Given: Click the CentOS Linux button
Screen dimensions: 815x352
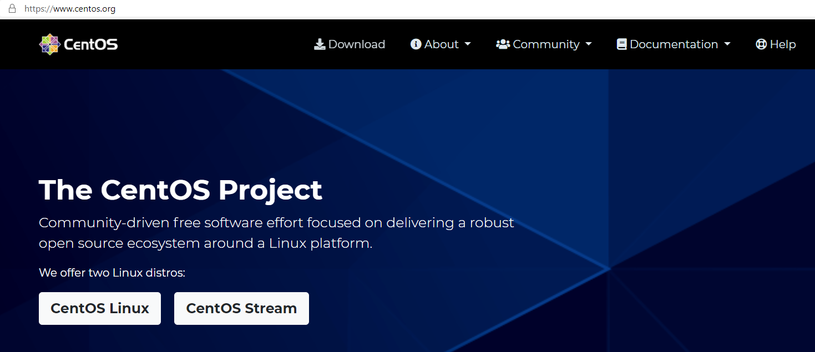Looking at the screenshot, I should [100, 308].
